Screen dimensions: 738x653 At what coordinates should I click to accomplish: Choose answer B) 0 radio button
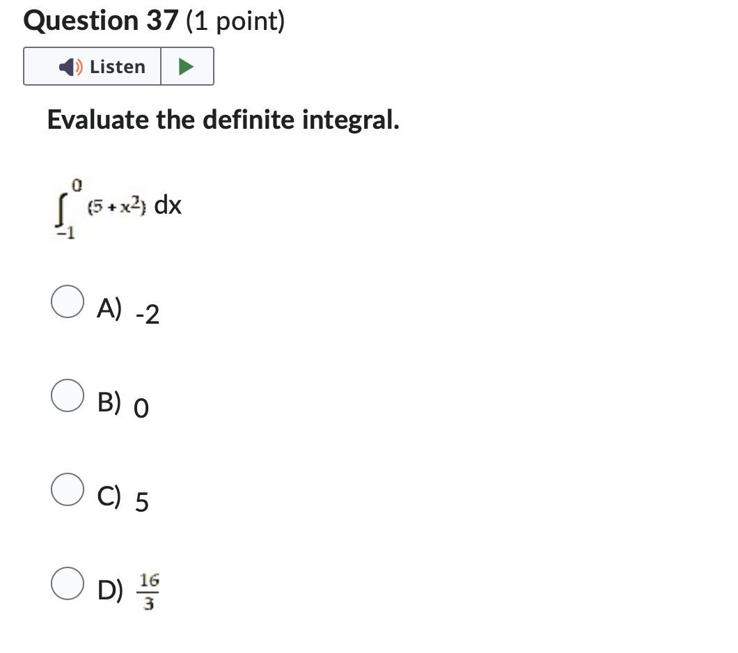(67, 395)
